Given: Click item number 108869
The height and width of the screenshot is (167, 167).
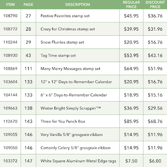Looking at the screenshot, I should [10, 69].
